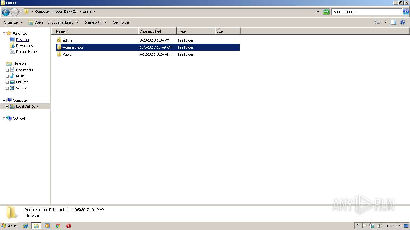Click the Help question mark icon
Image resolution: width=410 pixels, height=230 pixels.
403,22
